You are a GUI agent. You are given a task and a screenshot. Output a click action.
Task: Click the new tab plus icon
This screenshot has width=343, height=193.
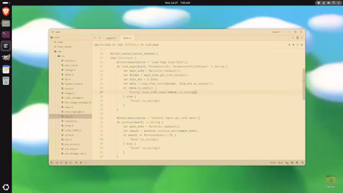(x=293, y=38)
